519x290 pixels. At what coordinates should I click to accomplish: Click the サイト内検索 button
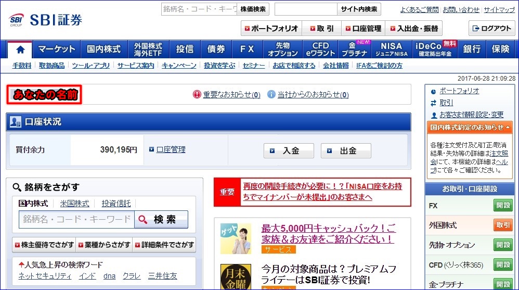(x=359, y=9)
